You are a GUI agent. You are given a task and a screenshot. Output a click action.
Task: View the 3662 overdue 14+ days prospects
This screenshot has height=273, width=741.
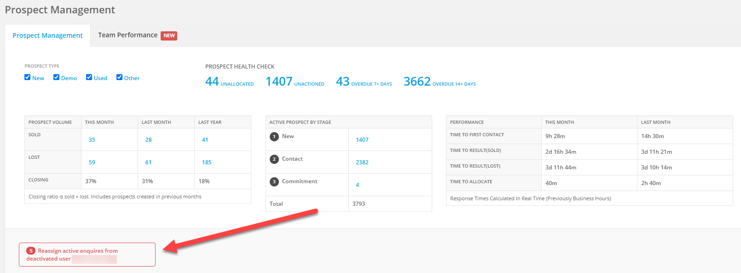(x=417, y=81)
